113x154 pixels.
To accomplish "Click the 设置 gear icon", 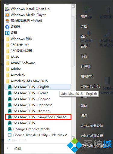I will coord(7,33).
